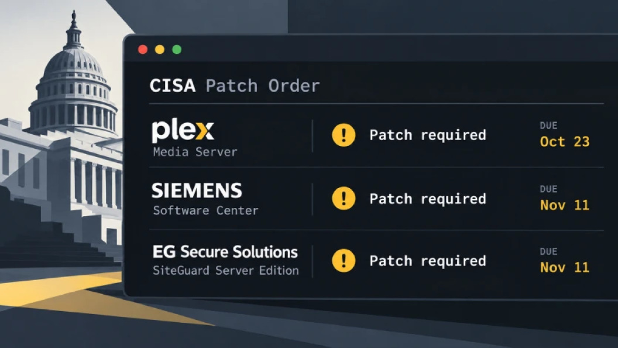Click the warning icon in Siemens row
Viewport: 618px width, 348px height.
click(x=344, y=198)
